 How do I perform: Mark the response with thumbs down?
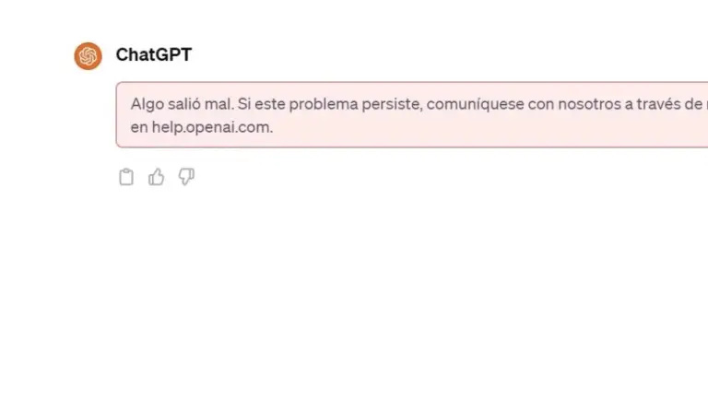pos(186,177)
